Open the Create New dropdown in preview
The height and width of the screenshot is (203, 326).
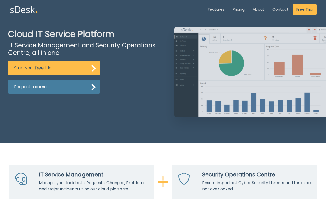point(213,30)
